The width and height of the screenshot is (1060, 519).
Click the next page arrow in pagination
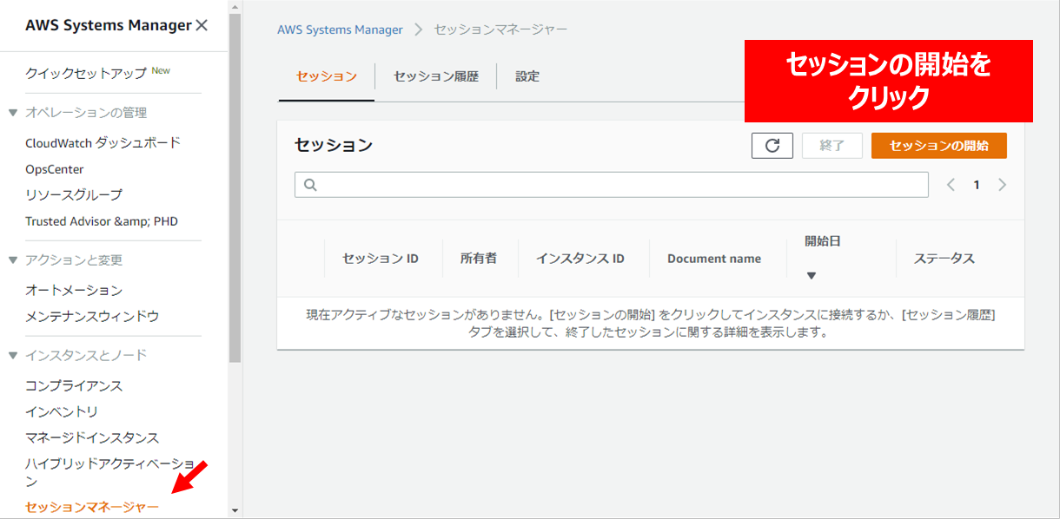(x=1002, y=185)
